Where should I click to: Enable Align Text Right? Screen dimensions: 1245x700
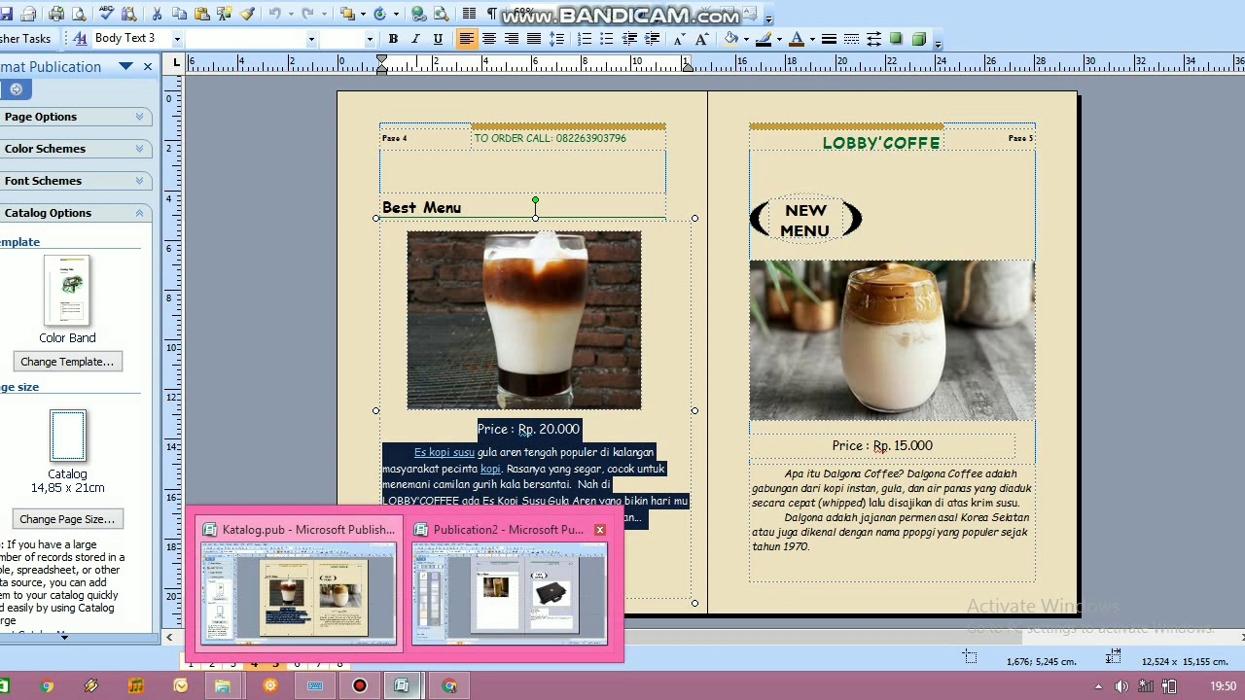click(512, 39)
